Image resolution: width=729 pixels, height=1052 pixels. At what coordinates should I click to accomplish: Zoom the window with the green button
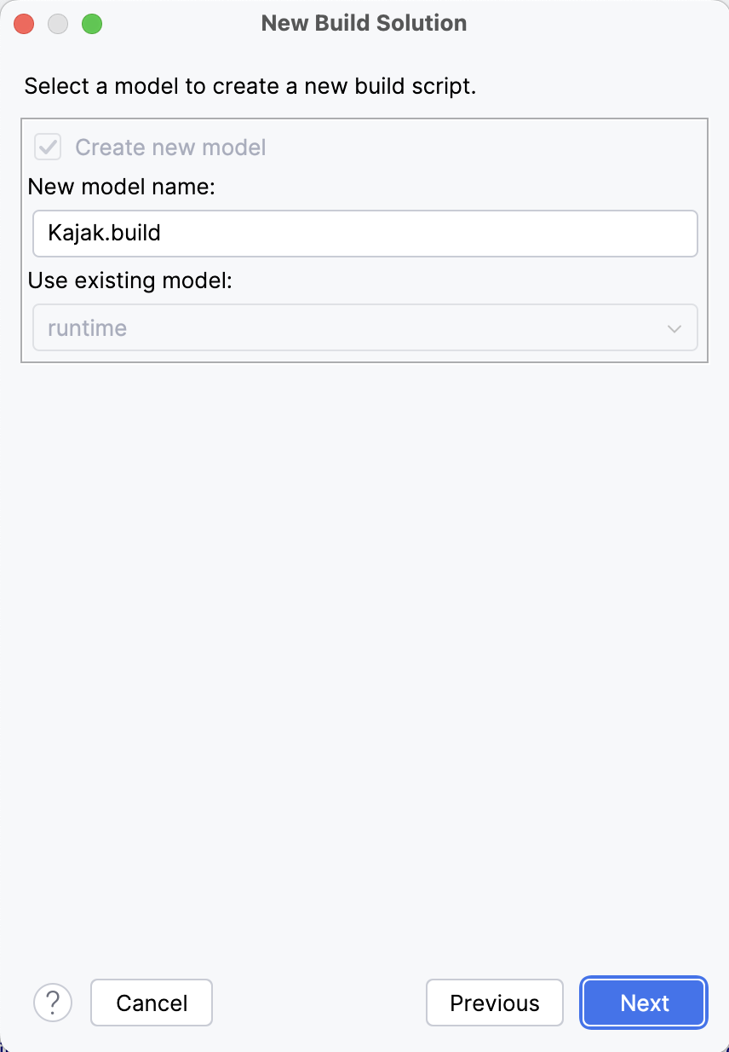pyautogui.click(x=92, y=24)
